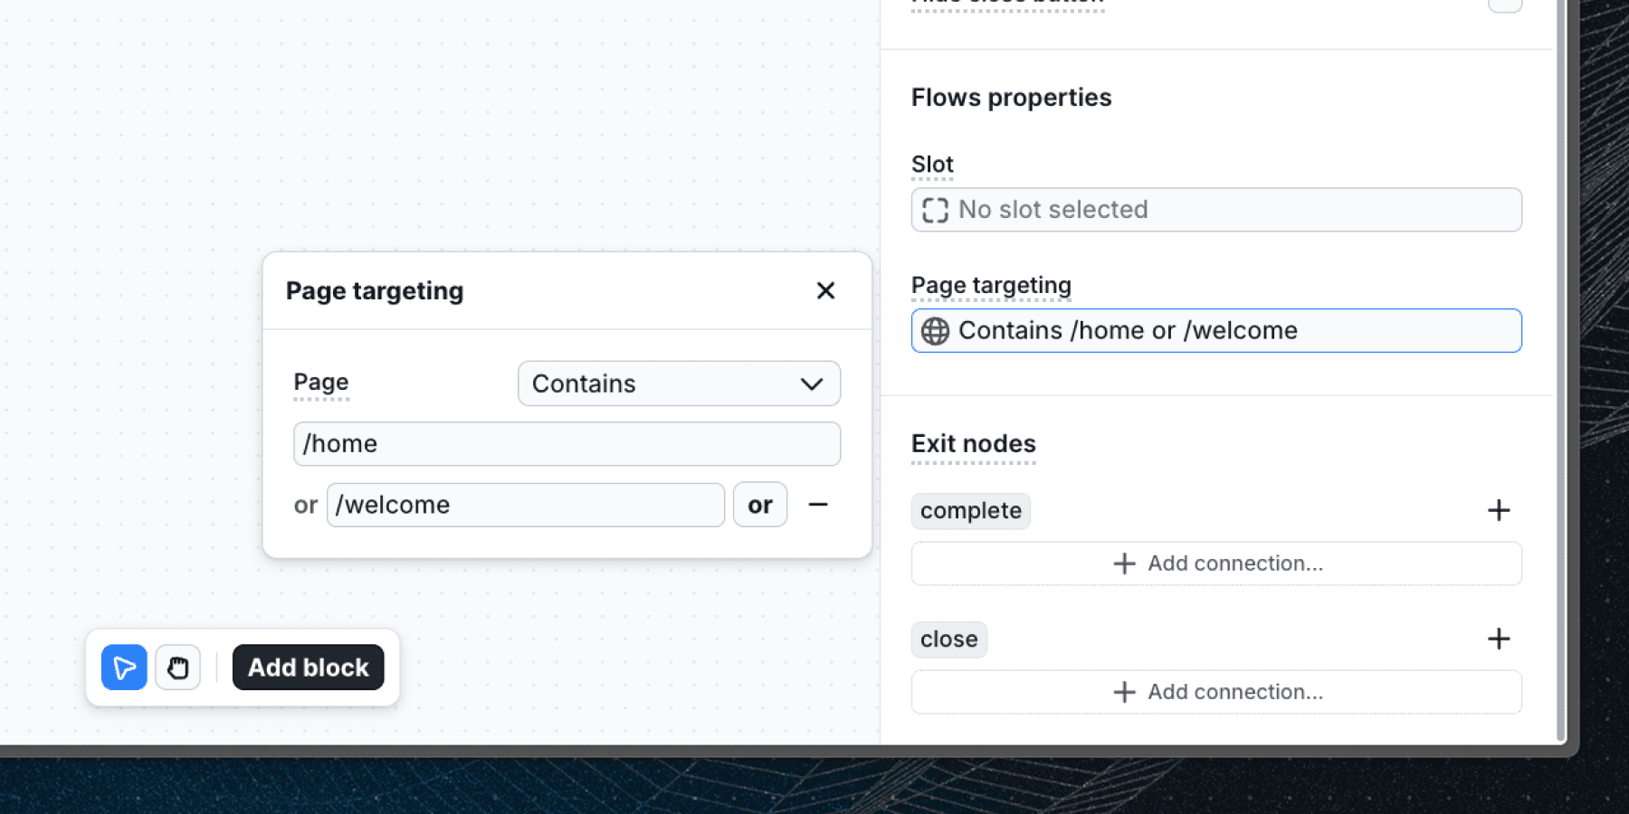The image size is (1629, 814).
Task: Select the cursor selection tool
Action: click(124, 667)
